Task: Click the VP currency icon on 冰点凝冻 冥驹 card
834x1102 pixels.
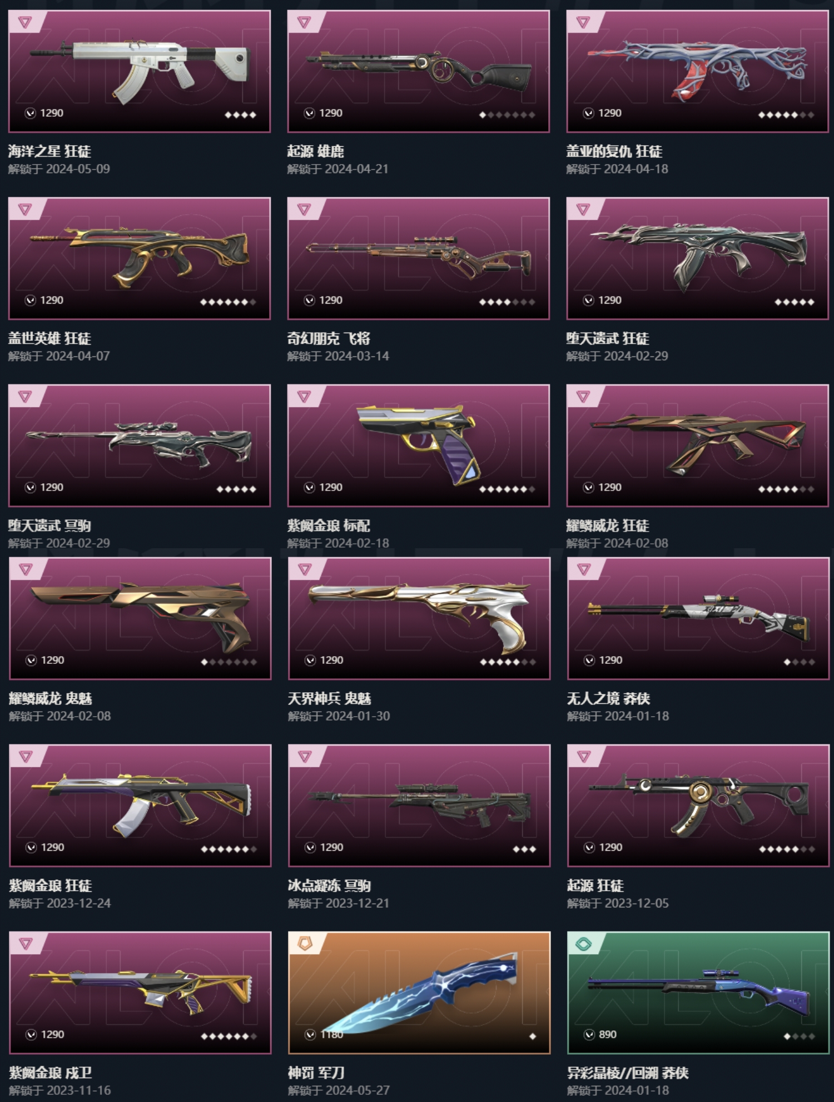Action: pyautogui.click(x=310, y=848)
